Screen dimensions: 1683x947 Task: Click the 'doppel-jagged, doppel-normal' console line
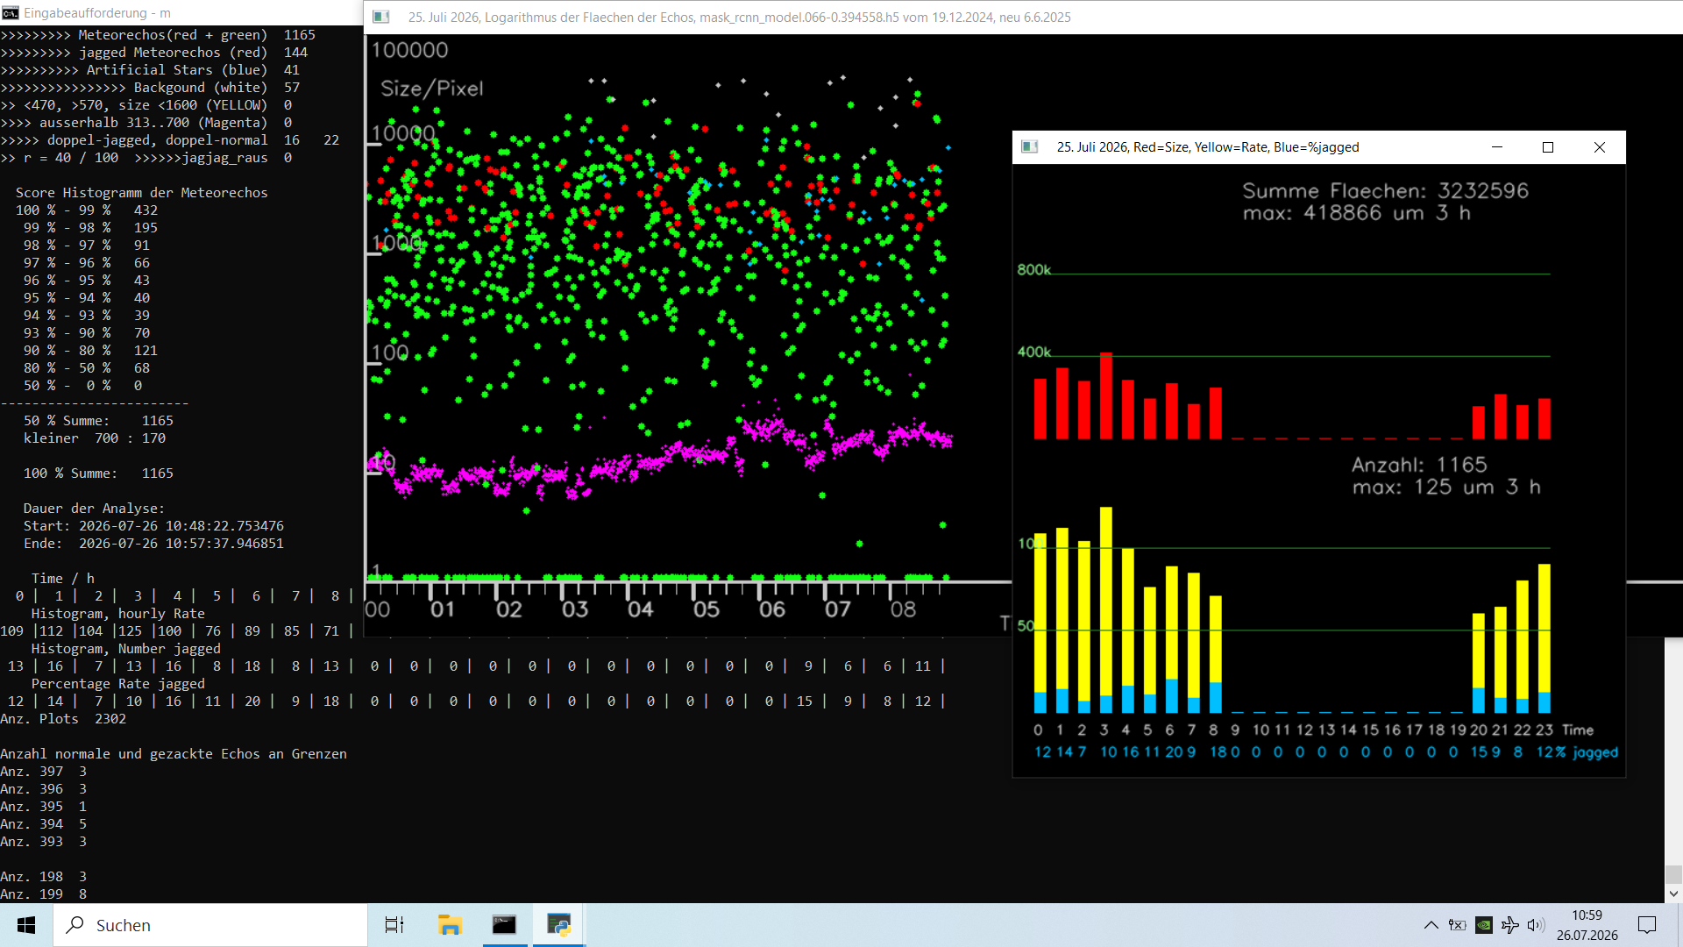pos(170,140)
